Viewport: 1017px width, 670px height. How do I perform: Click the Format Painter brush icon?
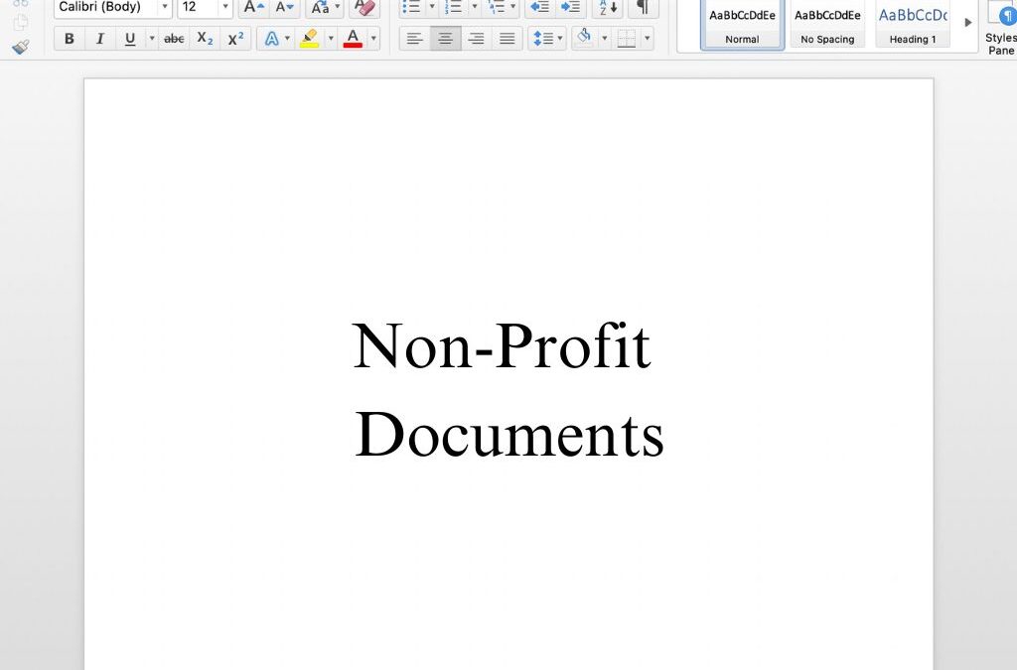pos(21,47)
